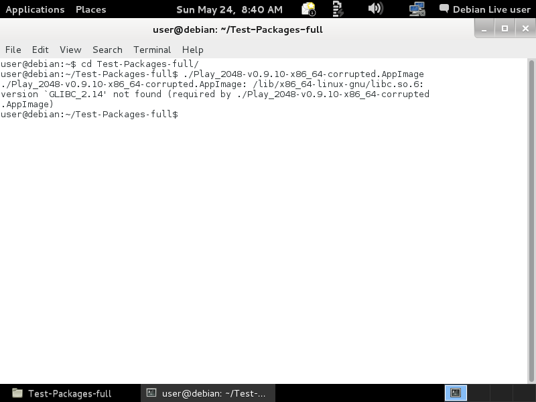
Task: Click the network connection icon
Action: (417, 9)
